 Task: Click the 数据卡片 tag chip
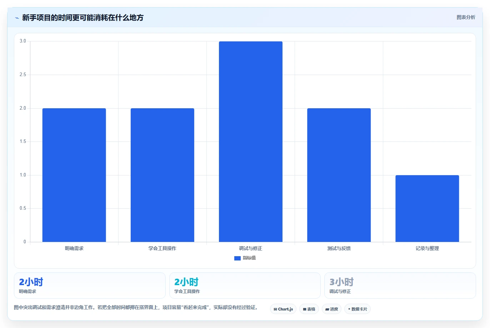[x=357, y=309]
